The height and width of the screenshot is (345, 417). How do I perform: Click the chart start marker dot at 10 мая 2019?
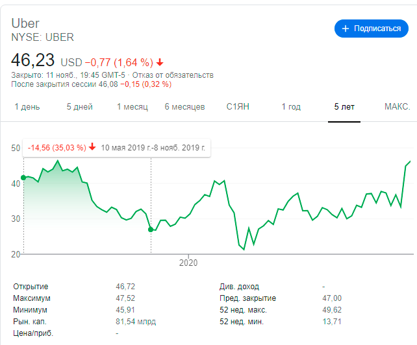[x=23, y=178]
